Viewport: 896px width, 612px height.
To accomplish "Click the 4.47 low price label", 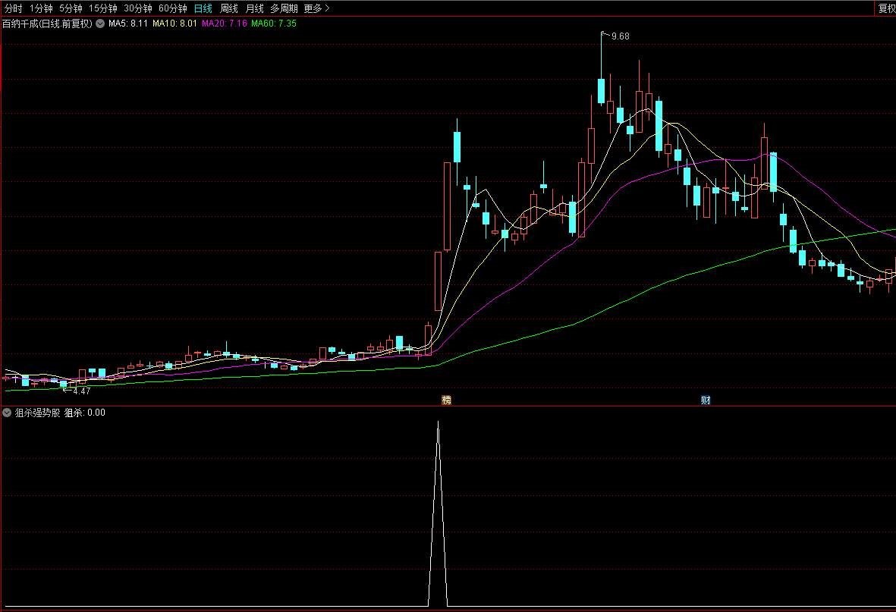I will coord(82,391).
